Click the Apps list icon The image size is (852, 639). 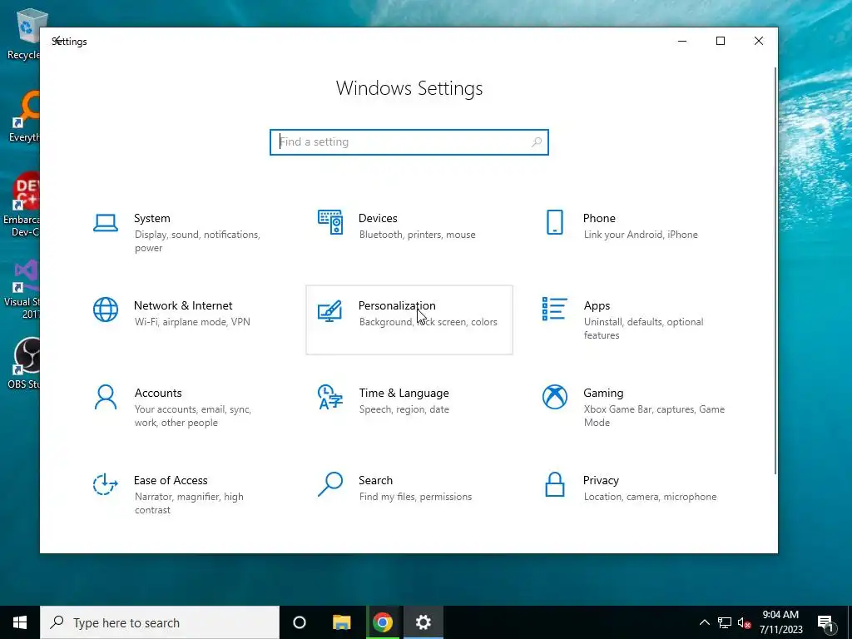click(554, 310)
